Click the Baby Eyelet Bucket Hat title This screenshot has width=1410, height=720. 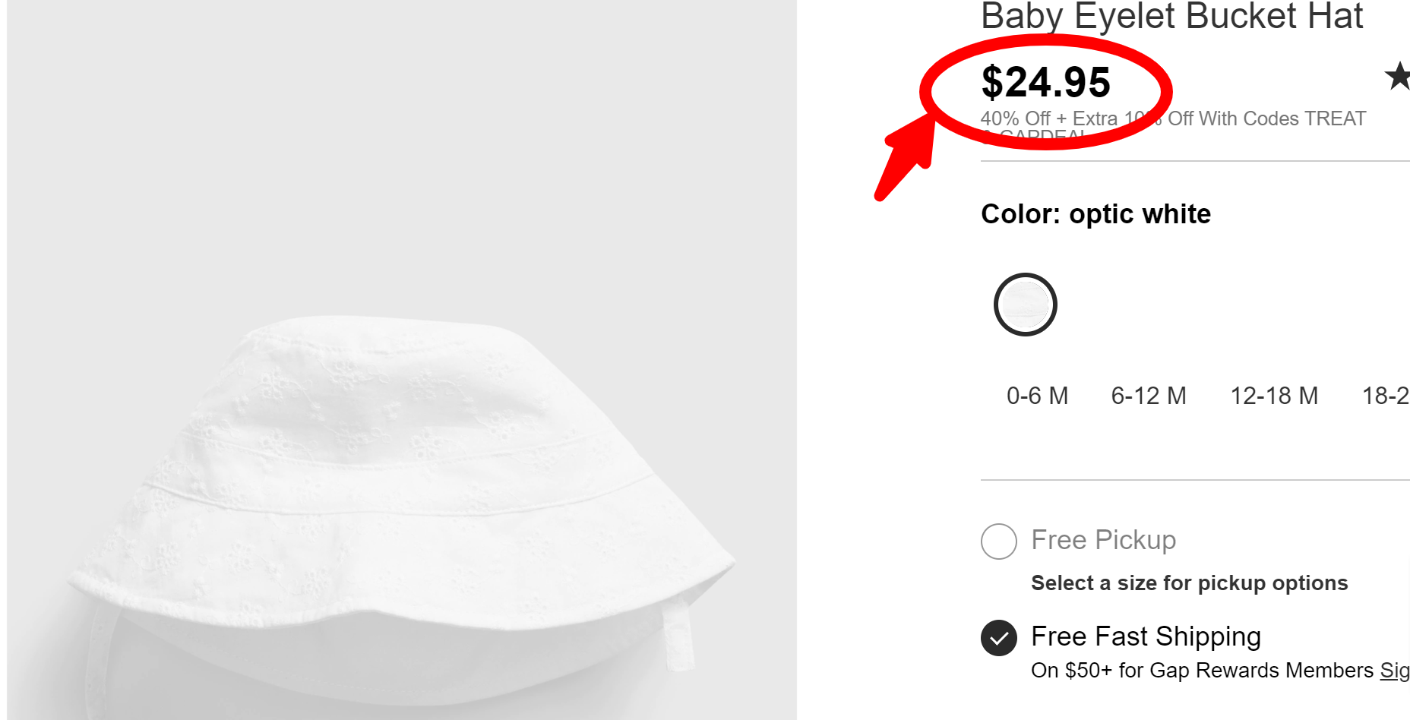click(x=1171, y=17)
